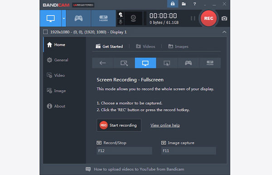Toggle the mouse cursor effect icon
Image resolution: width=272 pixels, height=175 pixels.
[121, 15]
